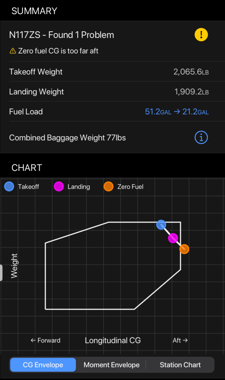This screenshot has width=225, height=380.
Task: Tap the N117ZS Found 1 Problem header
Action: [61, 35]
